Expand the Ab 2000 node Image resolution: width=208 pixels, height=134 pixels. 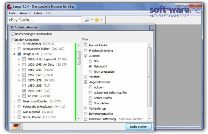(x=19, y=96)
